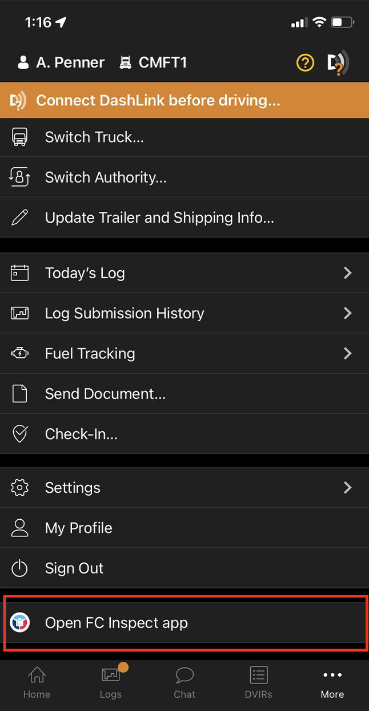
Task: Tap the DashLink status icon top right
Action: pyautogui.click(x=338, y=63)
